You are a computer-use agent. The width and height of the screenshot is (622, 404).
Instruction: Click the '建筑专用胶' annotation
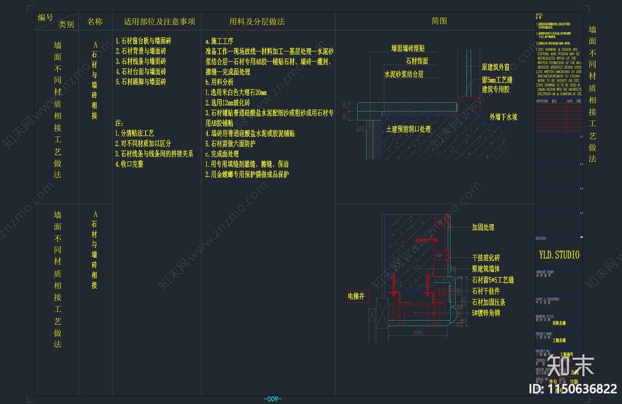(496, 89)
